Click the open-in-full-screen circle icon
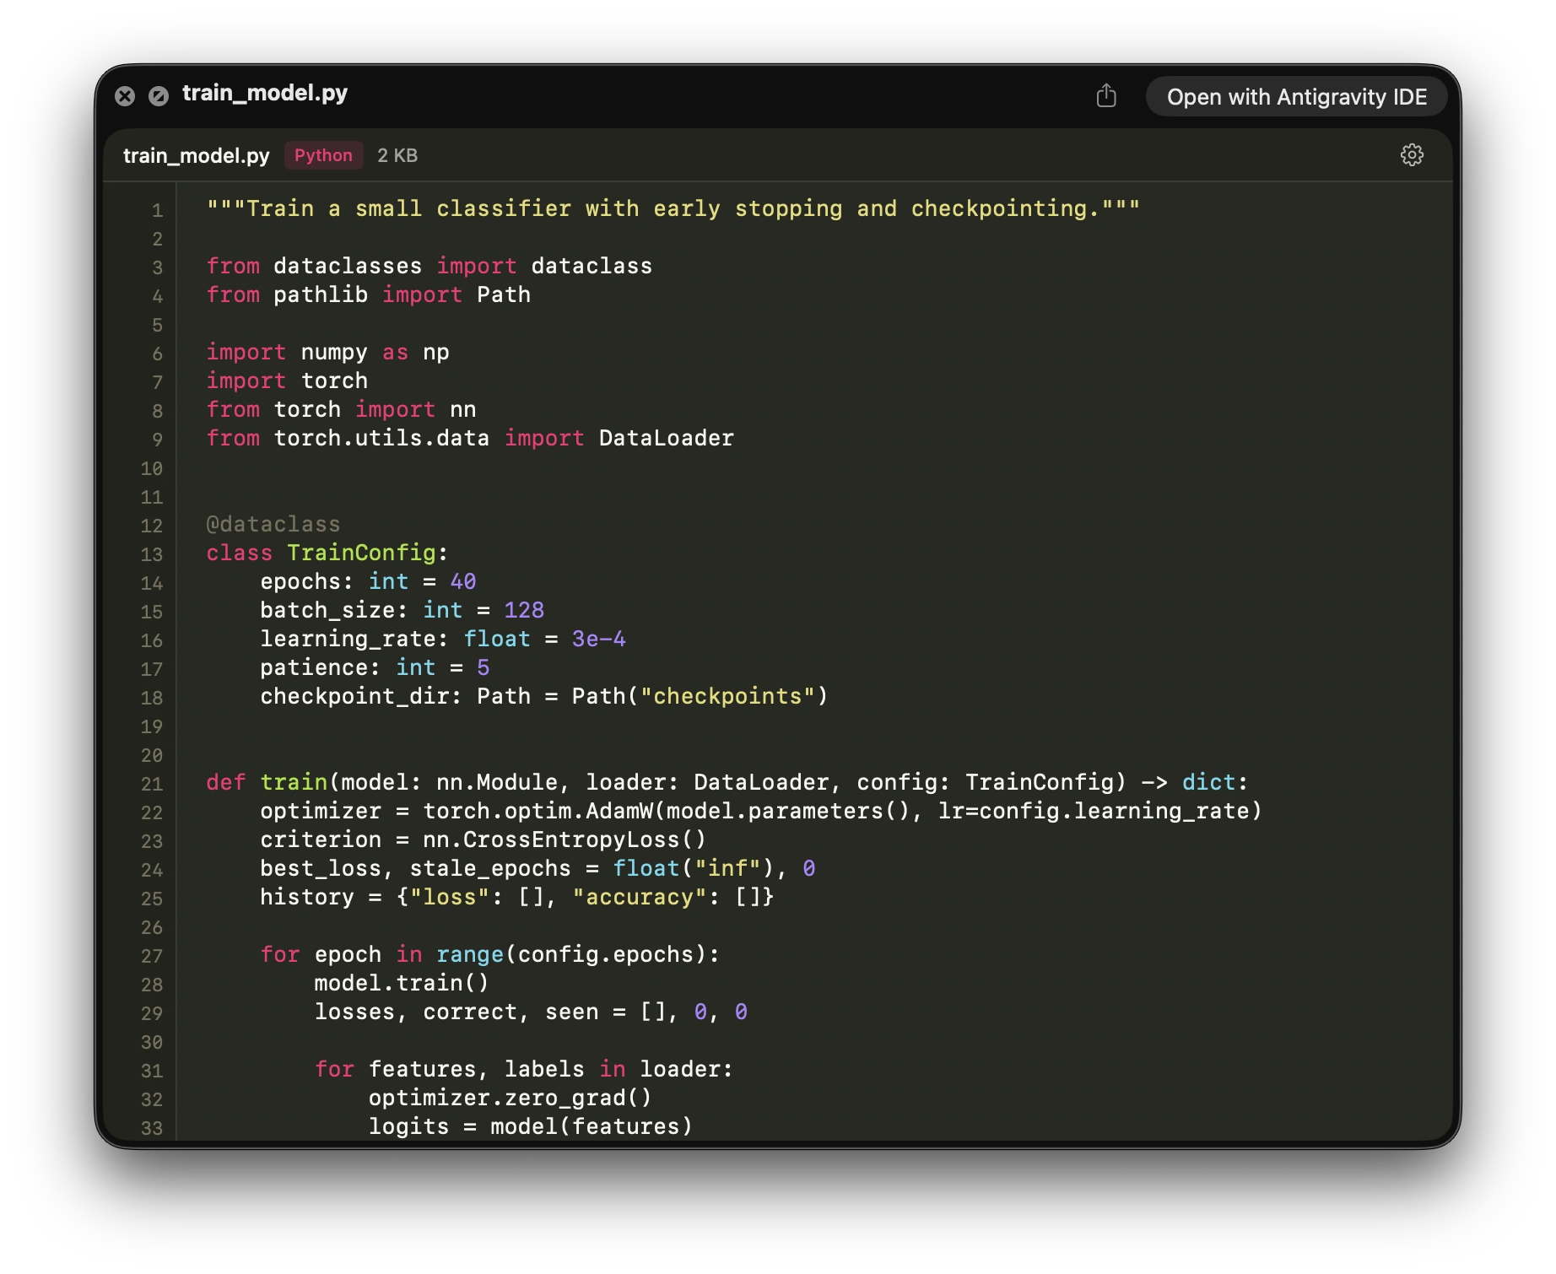The height and width of the screenshot is (1274, 1556). (x=159, y=96)
